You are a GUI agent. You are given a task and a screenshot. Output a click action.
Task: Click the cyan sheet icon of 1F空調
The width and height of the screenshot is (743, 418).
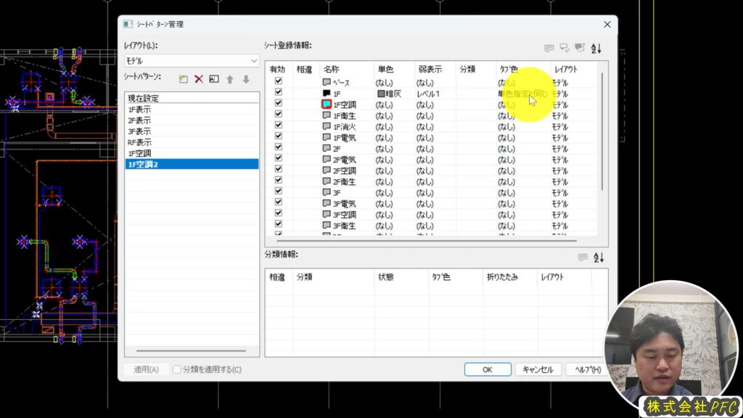(x=327, y=104)
